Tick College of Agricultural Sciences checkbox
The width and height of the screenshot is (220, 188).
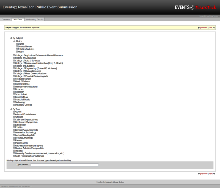(x=14, y=55)
